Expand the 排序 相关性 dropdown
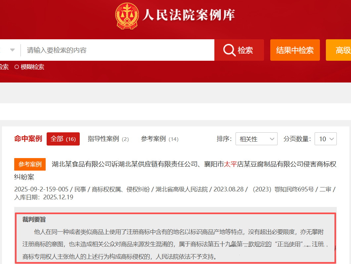 (x=256, y=139)
